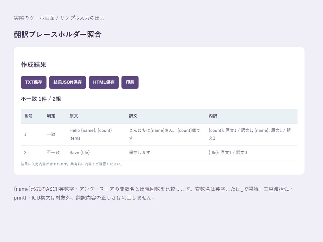Screen dimensions: 323x242
Task: Click the {count} breakdown cell in row 1
Action: pos(250,134)
